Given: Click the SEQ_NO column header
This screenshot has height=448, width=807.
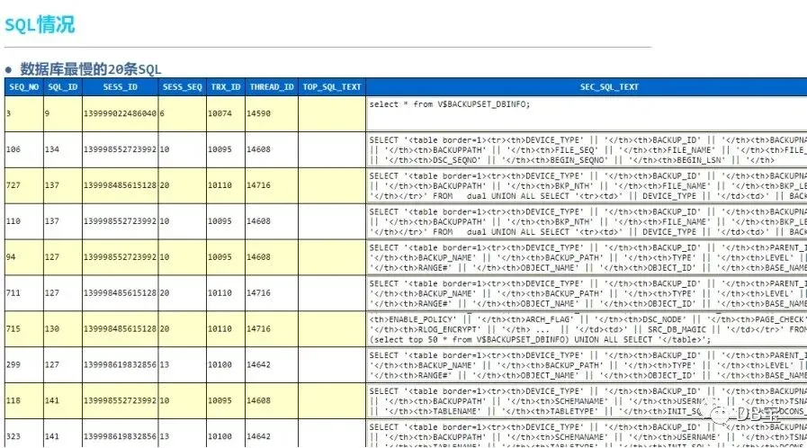Looking at the screenshot, I should [24, 87].
